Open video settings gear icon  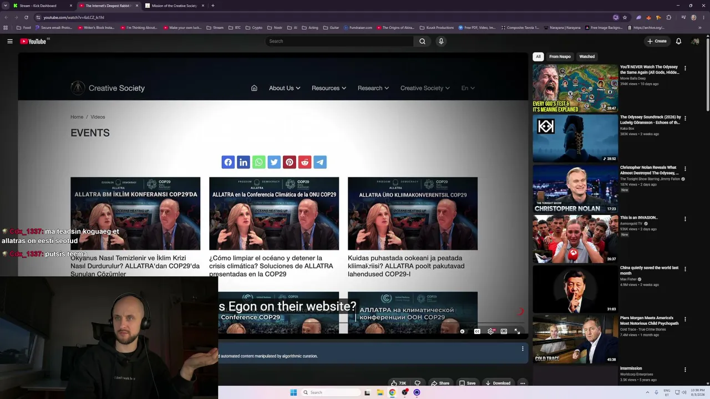(490, 331)
